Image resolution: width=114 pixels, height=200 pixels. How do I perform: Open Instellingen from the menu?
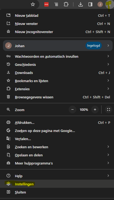tap(57, 184)
